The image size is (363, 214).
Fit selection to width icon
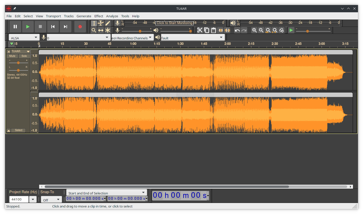[x=268, y=30]
